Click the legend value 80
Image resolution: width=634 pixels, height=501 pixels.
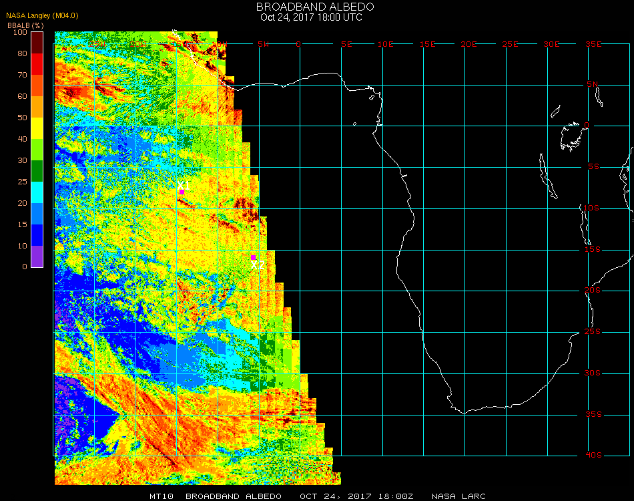point(22,53)
